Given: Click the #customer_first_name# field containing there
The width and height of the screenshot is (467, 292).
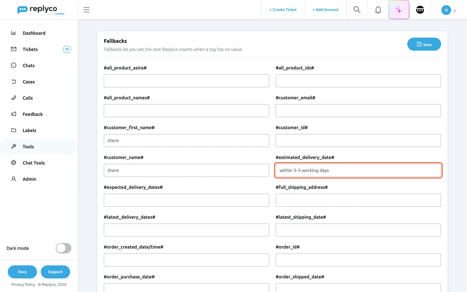Looking at the screenshot, I should click(x=186, y=140).
